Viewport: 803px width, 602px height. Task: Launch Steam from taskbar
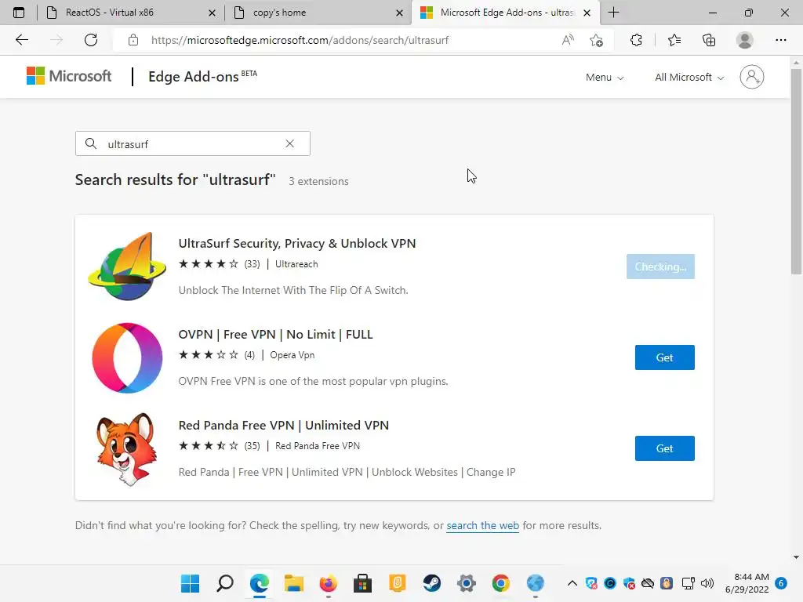[432, 583]
